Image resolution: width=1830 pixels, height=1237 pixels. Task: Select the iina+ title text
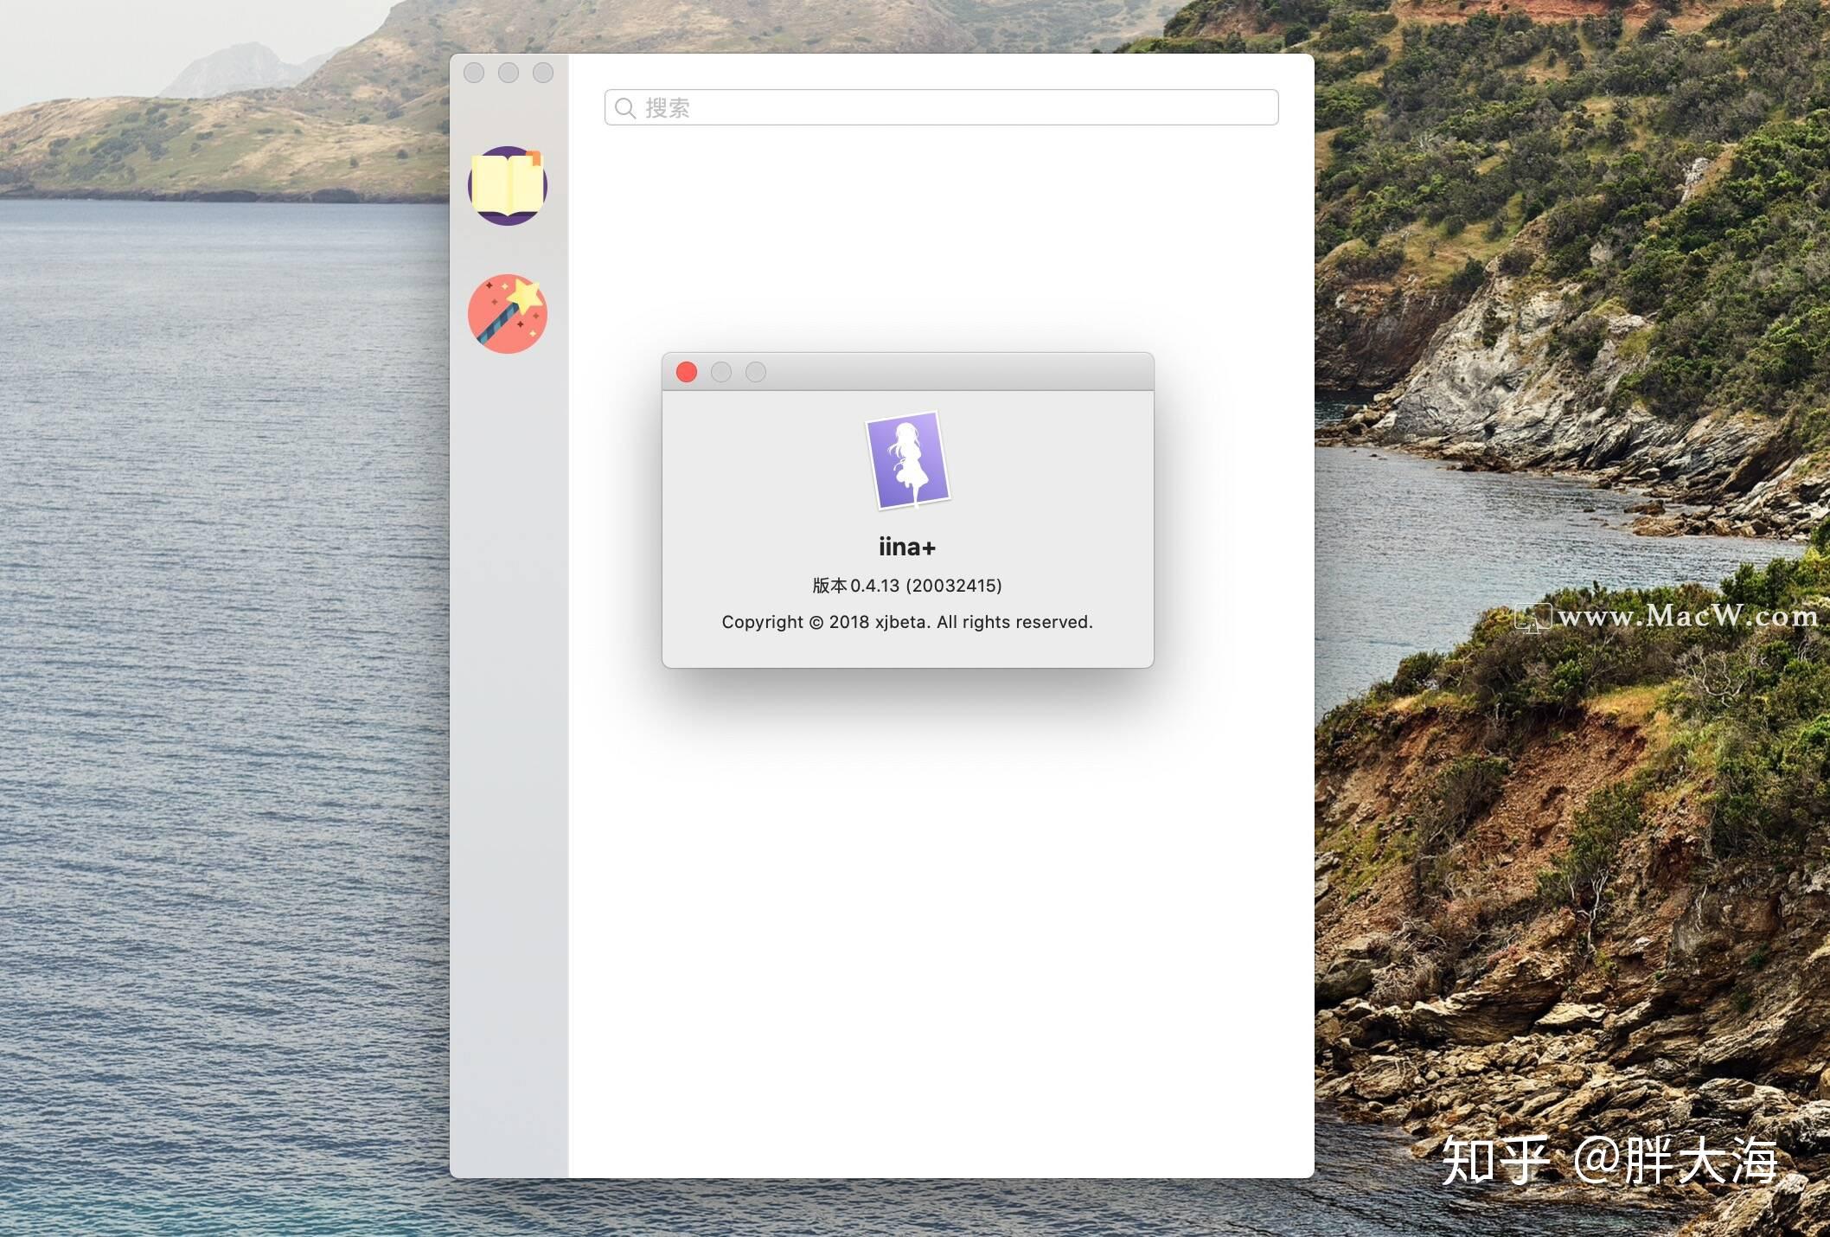907,547
